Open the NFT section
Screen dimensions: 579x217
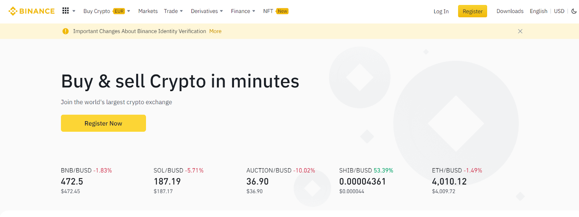pos(268,11)
